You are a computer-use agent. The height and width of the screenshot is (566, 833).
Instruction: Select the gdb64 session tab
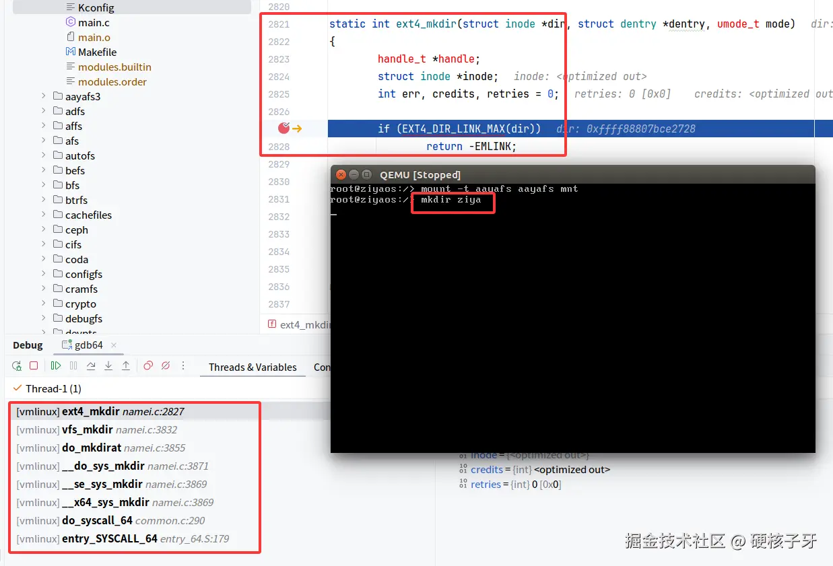pos(88,345)
